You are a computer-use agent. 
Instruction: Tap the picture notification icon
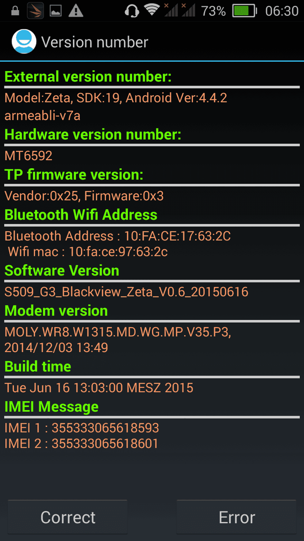pyautogui.click(x=56, y=11)
